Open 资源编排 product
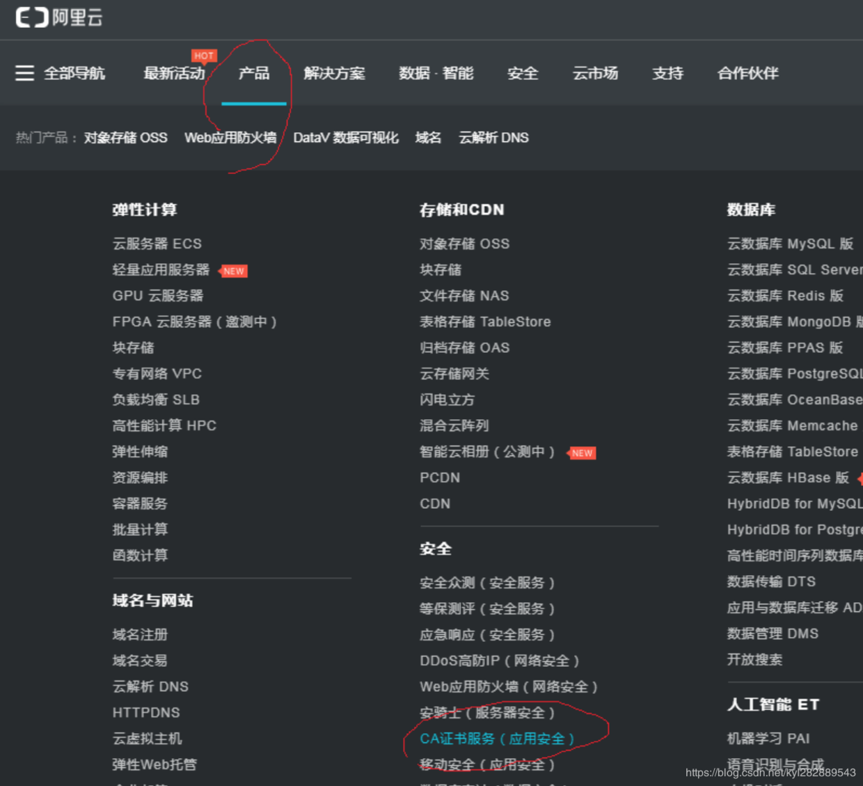This screenshot has width=863, height=786. coord(140,478)
